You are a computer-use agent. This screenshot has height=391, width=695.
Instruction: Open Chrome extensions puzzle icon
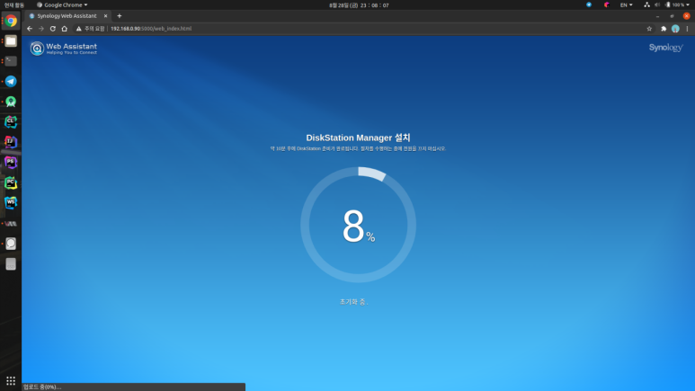point(664,29)
